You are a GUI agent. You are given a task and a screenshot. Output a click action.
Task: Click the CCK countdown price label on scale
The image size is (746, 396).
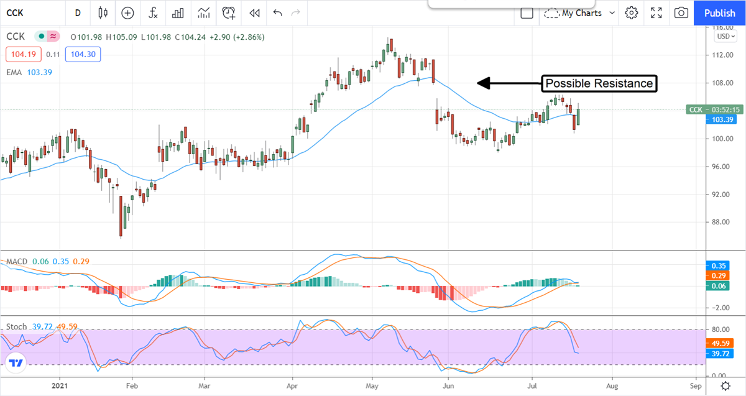click(x=715, y=109)
